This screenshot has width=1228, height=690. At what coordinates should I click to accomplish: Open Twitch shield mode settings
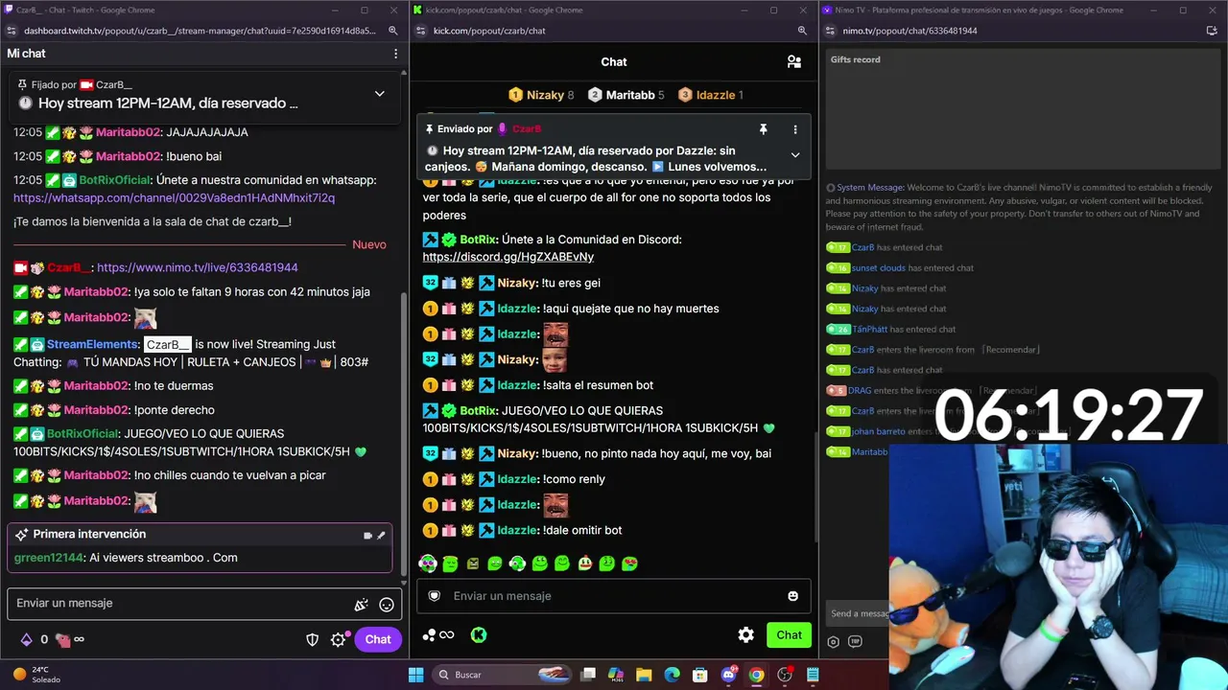point(312,639)
